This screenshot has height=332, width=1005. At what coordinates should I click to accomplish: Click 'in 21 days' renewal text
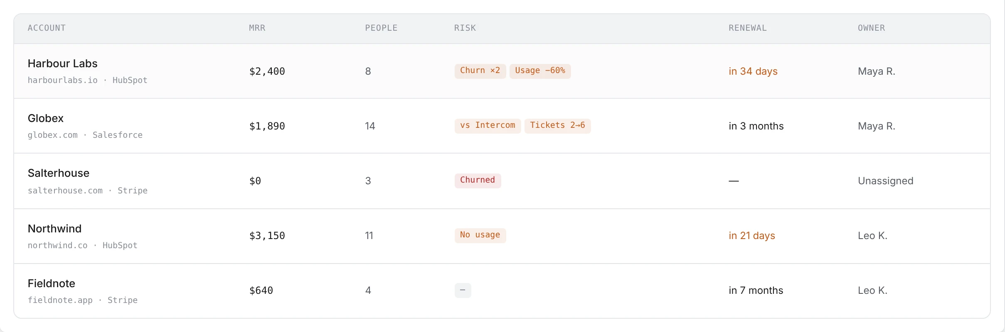(x=751, y=236)
